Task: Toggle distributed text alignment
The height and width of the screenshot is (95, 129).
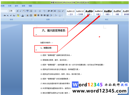Action: click(48, 15)
